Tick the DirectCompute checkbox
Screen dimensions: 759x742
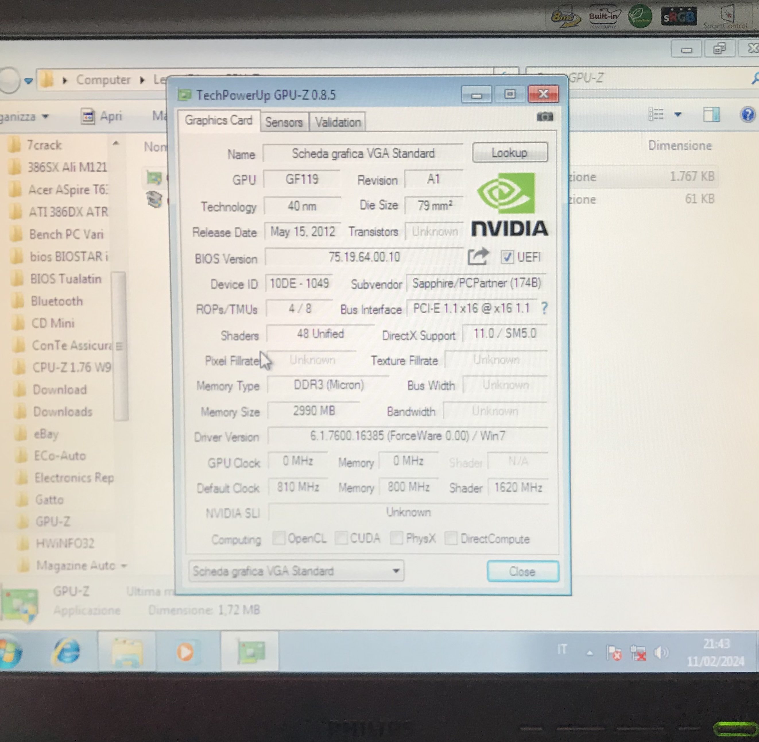[451, 538]
